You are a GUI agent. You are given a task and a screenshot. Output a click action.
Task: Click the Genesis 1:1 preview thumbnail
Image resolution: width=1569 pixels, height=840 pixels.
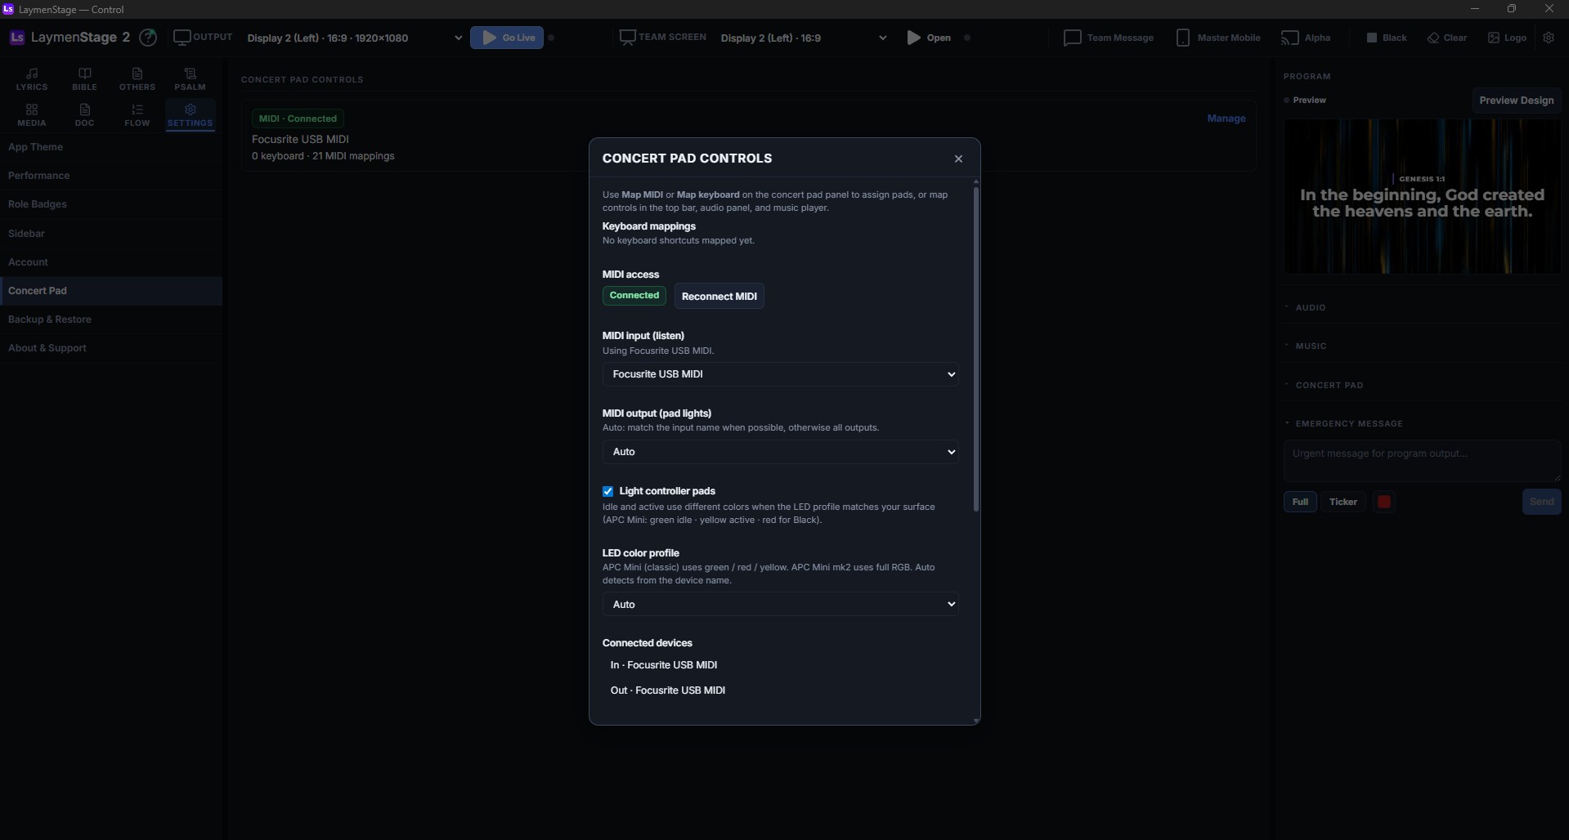click(1422, 196)
